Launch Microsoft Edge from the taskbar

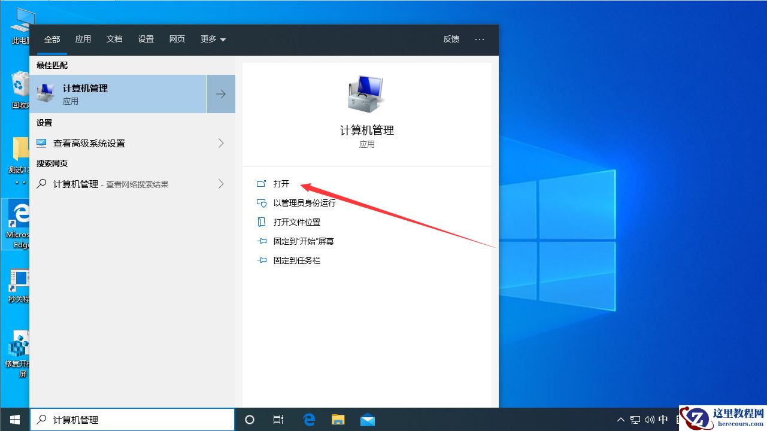pos(309,420)
